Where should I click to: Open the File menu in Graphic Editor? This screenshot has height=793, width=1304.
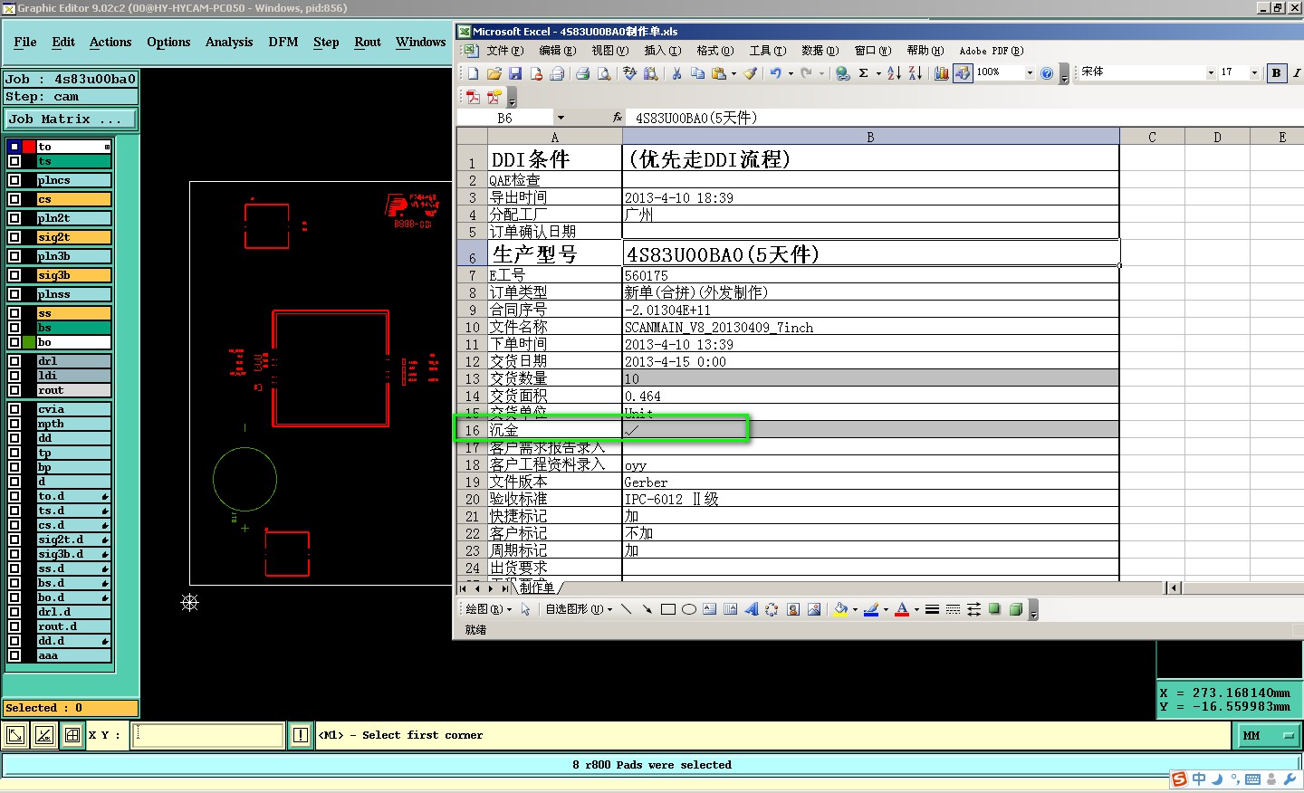[25, 43]
